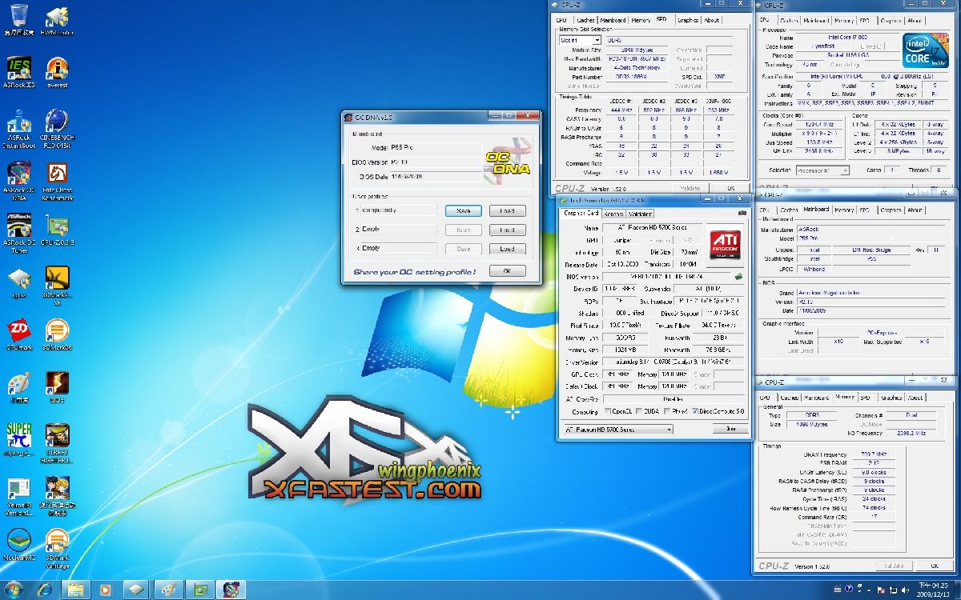This screenshot has width=961, height=600.
Task: Click the Close button in GPU-Z
Action: pos(730,430)
